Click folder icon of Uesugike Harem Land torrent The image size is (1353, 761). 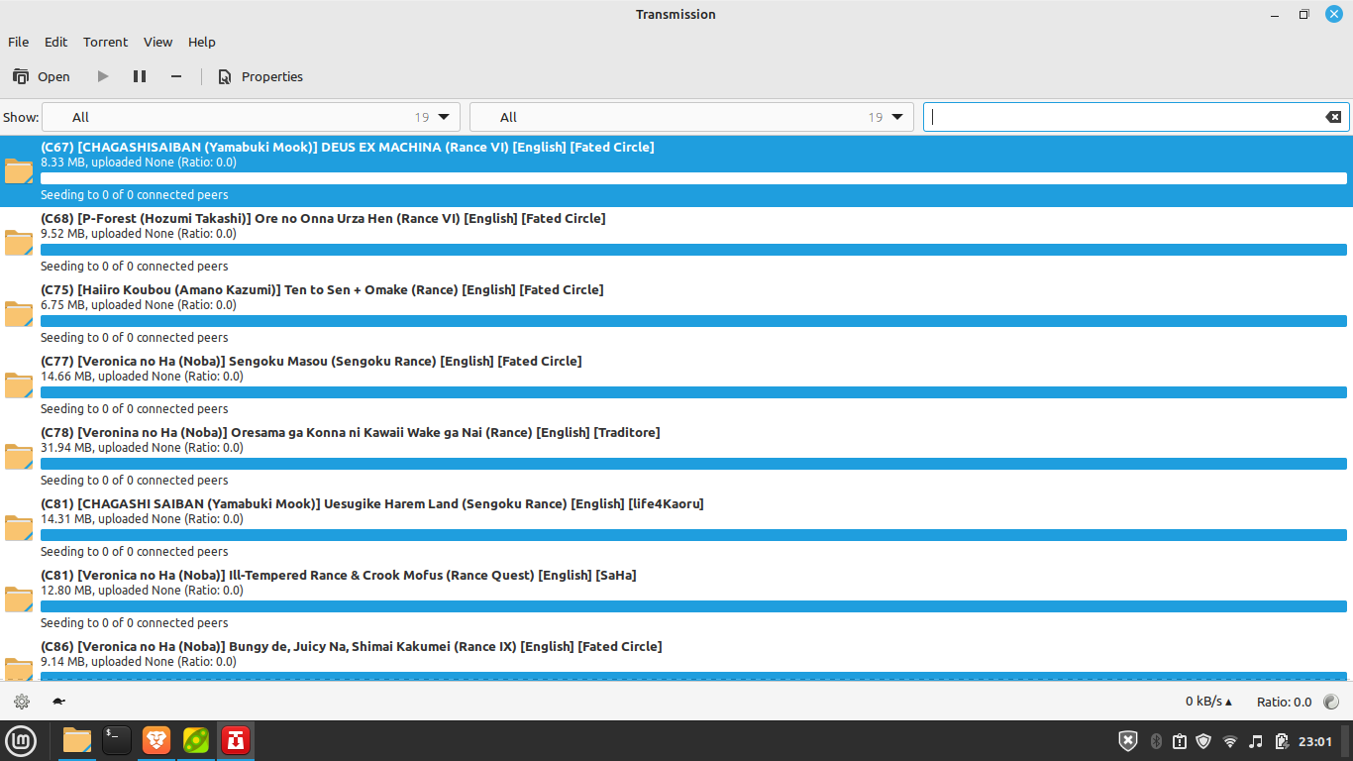pos(19,528)
